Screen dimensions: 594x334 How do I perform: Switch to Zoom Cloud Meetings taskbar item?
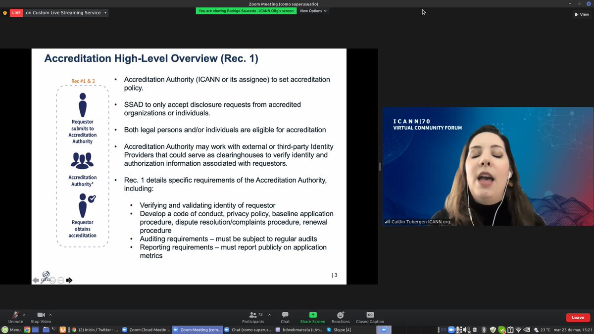pyautogui.click(x=146, y=330)
